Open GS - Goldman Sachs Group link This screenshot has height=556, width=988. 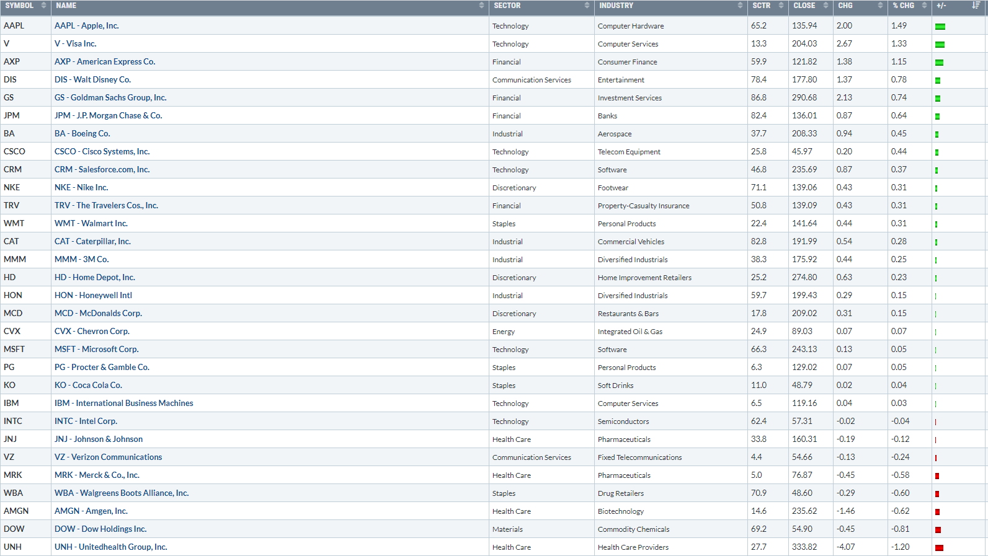110,97
